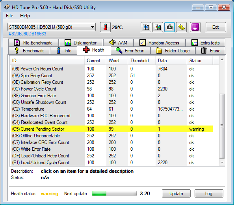Screen dimensions: 234x205
Task: Click the scrollbar down arrow
Action: (222, 163)
